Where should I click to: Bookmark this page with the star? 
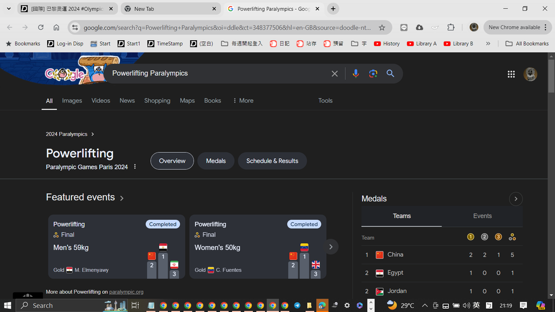[382, 27]
